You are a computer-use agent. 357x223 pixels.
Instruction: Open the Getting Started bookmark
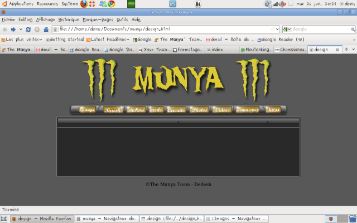(x=65, y=40)
